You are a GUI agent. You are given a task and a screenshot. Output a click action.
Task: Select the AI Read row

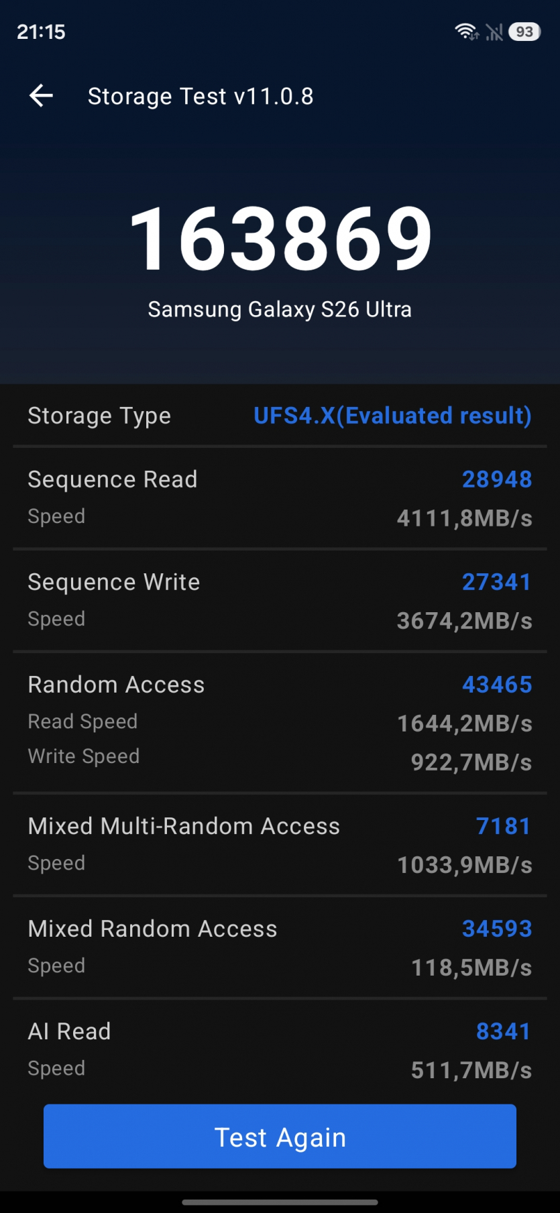(280, 1049)
